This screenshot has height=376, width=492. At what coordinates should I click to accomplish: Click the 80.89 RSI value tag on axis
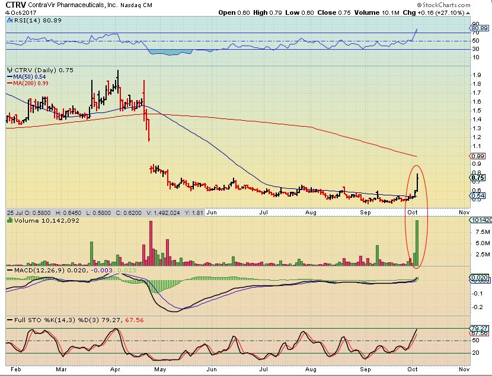point(480,28)
